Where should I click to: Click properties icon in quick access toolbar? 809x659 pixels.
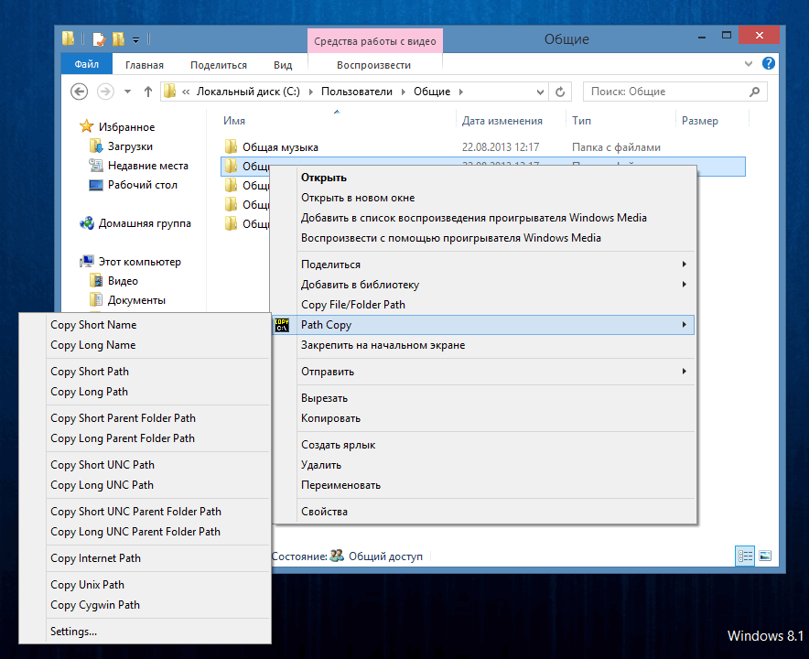(97, 39)
